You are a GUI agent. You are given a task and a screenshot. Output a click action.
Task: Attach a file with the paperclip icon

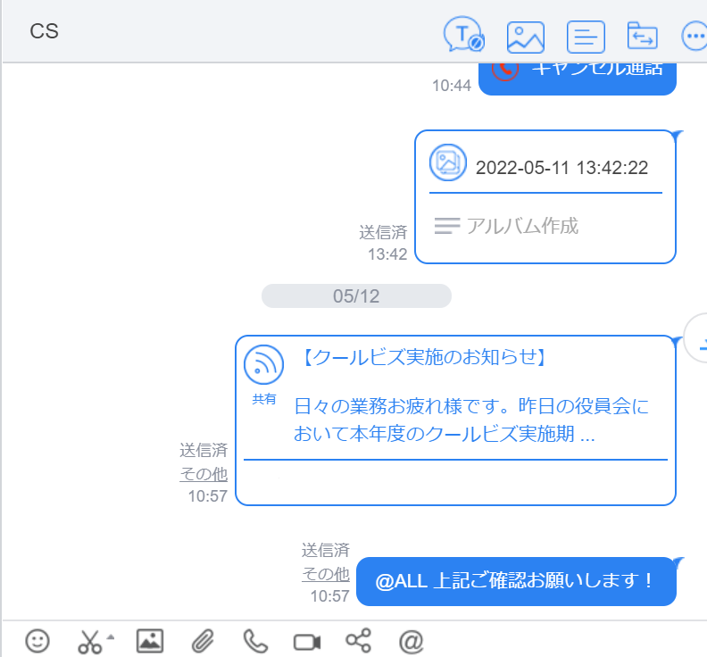pyautogui.click(x=203, y=640)
